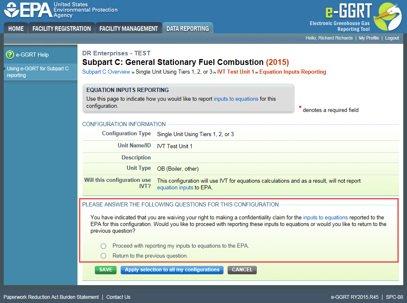
Task: Select Proceed with reporting my inputs radio
Action: 103,246
